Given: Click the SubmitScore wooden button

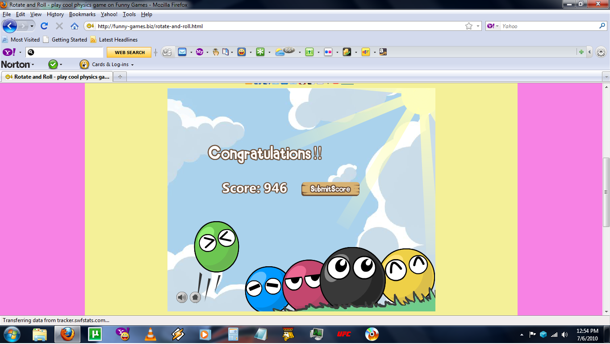Looking at the screenshot, I should point(330,189).
